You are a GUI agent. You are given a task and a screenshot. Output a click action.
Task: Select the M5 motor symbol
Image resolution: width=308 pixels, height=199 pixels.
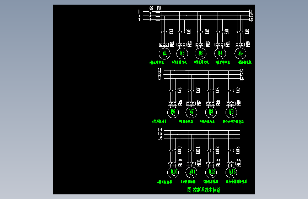pos(241,53)
